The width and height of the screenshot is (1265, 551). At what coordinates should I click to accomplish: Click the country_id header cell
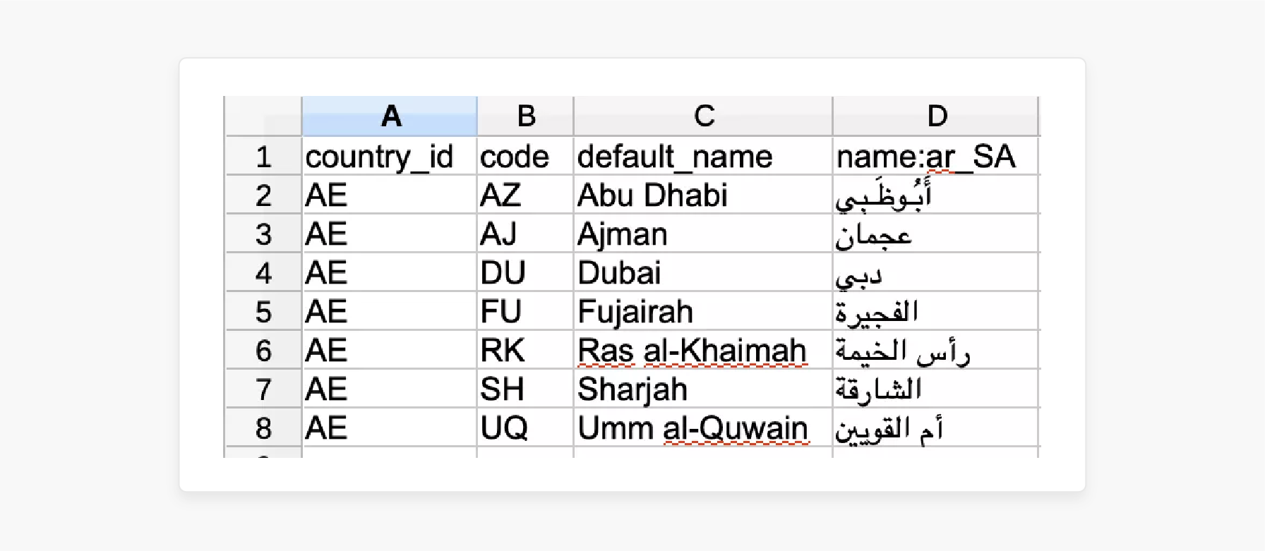390,156
